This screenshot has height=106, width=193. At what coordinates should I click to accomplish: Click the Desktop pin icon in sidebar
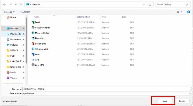[x=23, y=28]
